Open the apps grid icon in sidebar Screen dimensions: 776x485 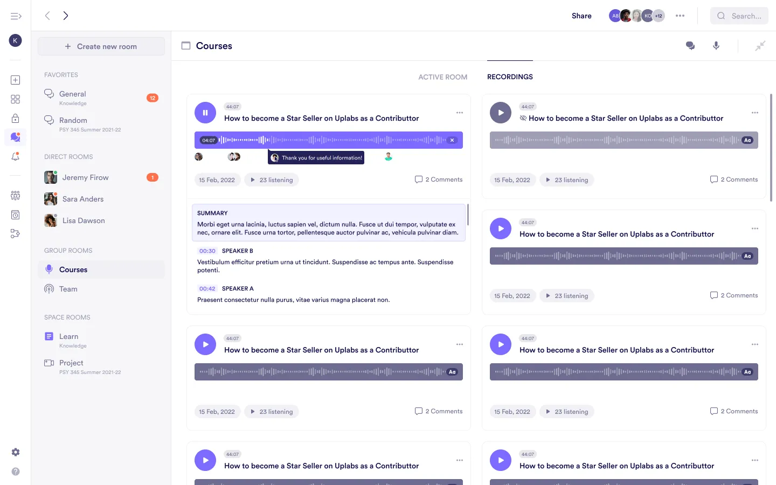(x=16, y=99)
